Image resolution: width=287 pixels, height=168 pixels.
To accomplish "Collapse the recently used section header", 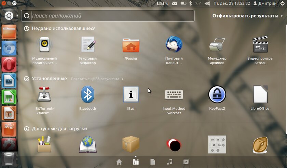I will point(64,29).
